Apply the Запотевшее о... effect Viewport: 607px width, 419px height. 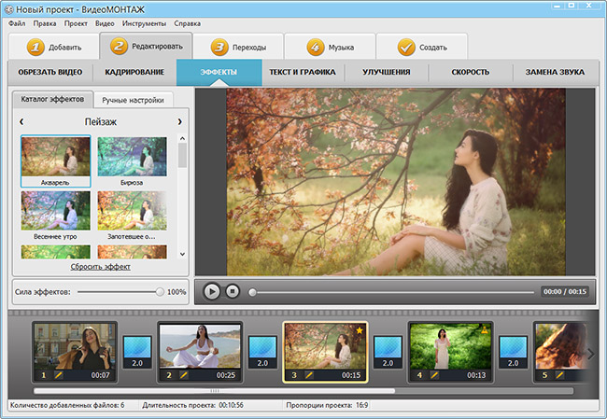tap(132, 216)
